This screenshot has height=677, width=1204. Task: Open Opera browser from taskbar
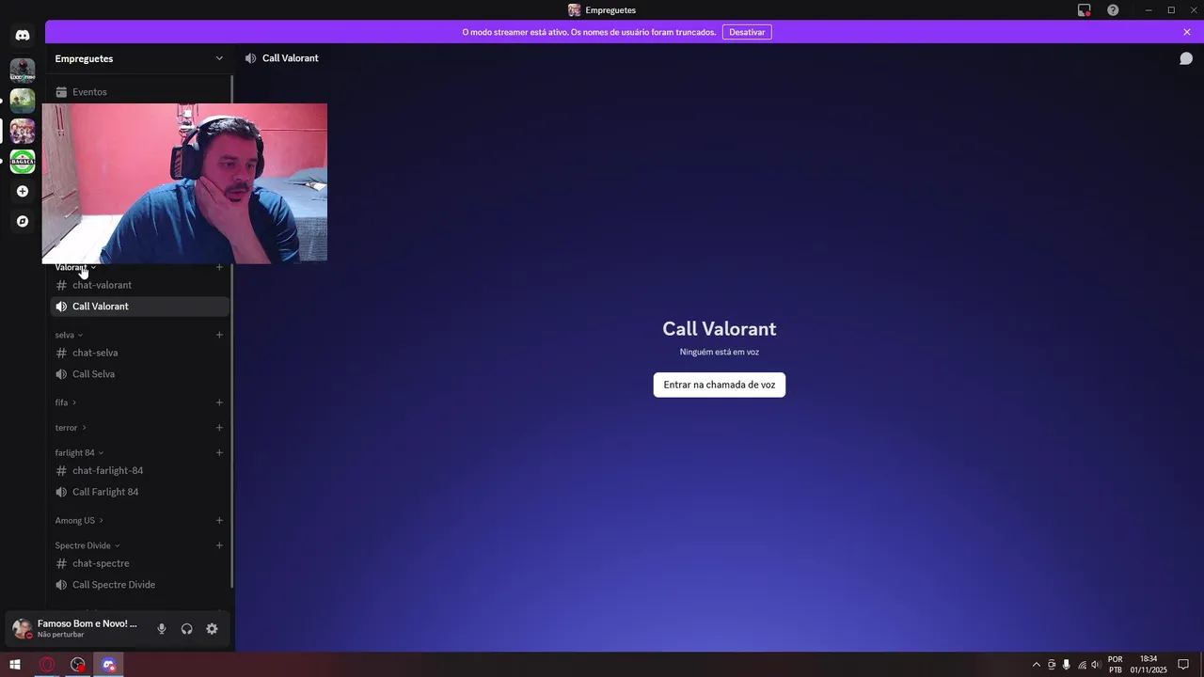point(46,665)
